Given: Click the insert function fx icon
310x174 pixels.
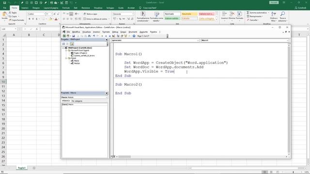Looking at the screenshot, I should click(x=37, y=29).
